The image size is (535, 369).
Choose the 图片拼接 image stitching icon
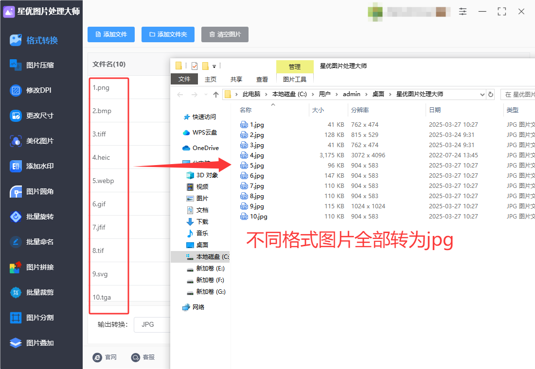click(x=16, y=267)
